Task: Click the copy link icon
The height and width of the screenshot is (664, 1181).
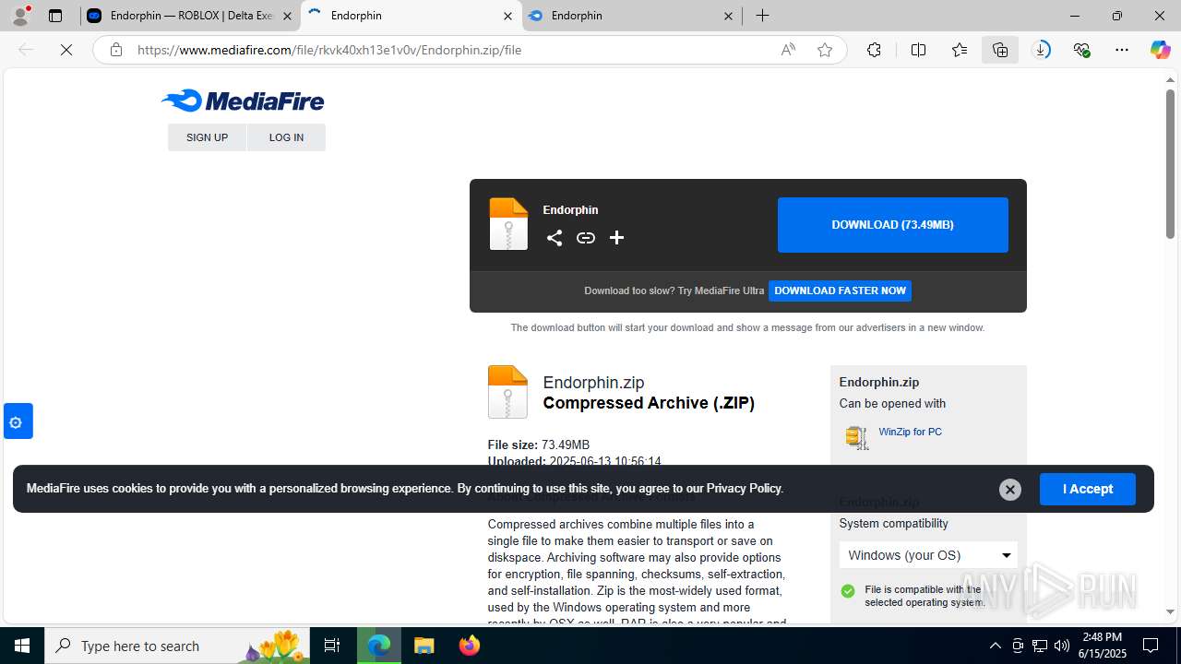Action: [x=586, y=238]
